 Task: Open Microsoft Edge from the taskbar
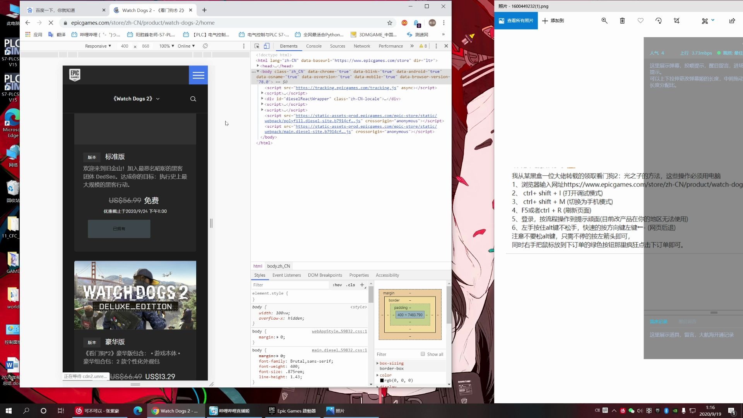click(x=138, y=411)
